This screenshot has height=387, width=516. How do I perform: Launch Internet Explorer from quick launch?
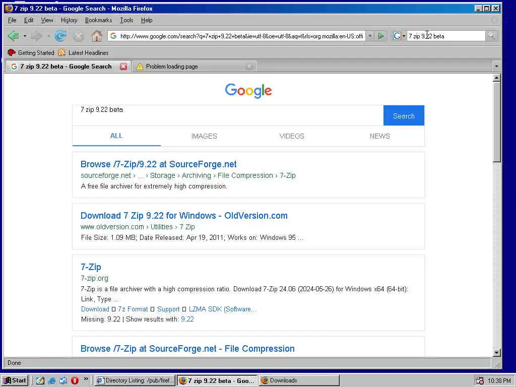(x=52, y=380)
